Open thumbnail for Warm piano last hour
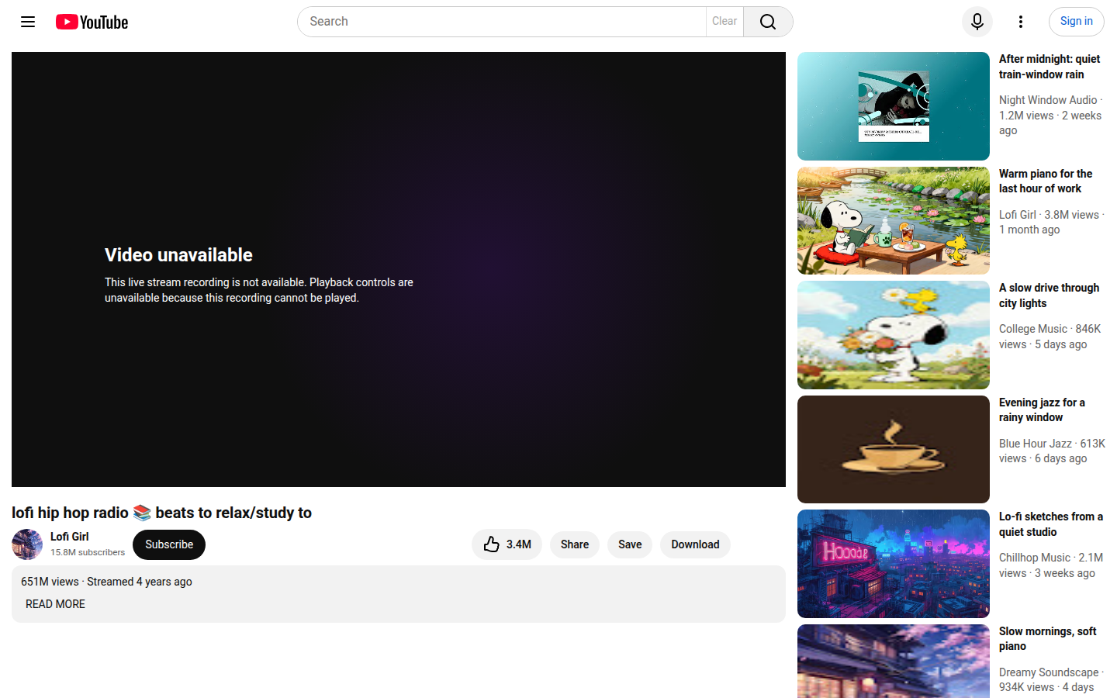This screenshot has width=1117, height=698. [x=894, y=221]
